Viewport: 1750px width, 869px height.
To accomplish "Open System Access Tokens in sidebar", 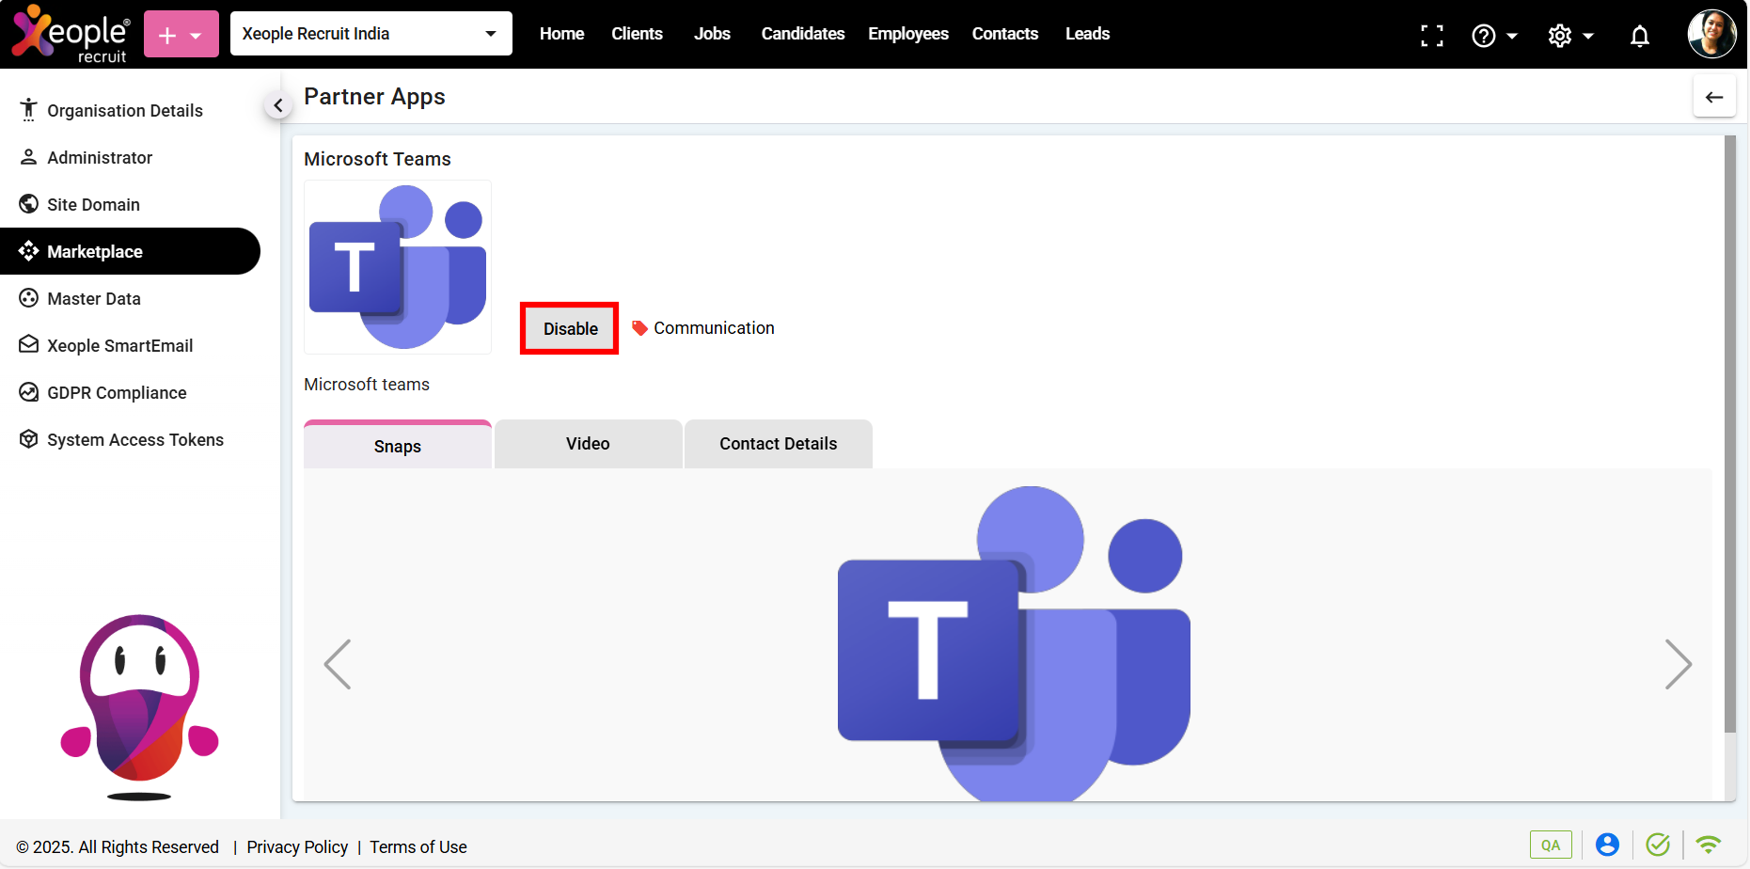I will 130,439.
